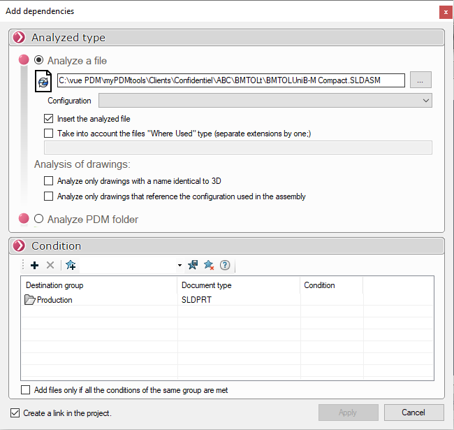This screenshot has width=454, height=430.
Task: Select the Analyze PDM folder option
Action: [39, 219]
